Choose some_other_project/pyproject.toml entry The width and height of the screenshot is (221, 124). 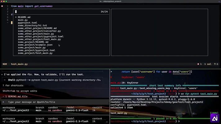41,37
